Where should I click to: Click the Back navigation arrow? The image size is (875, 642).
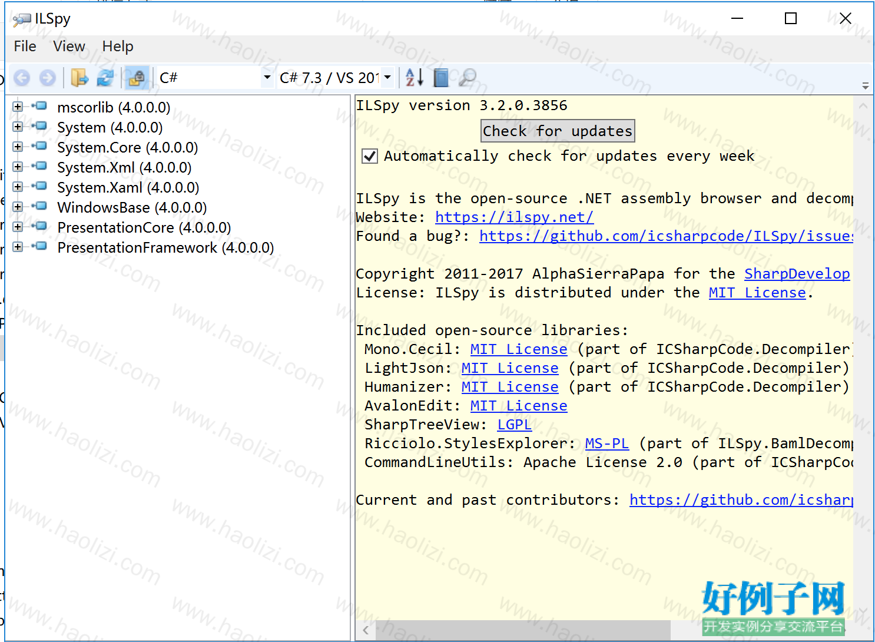coord(22,78)
